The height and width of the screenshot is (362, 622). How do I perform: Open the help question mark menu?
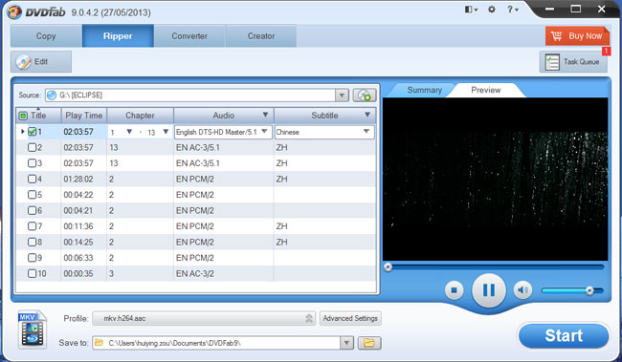click(x=512, y=10)
